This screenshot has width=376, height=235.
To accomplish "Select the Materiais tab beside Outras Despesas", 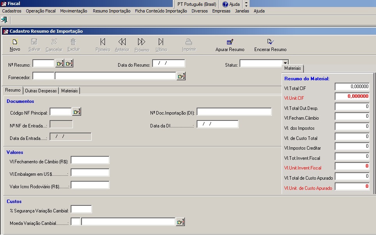I will click(x=69, y=90).
